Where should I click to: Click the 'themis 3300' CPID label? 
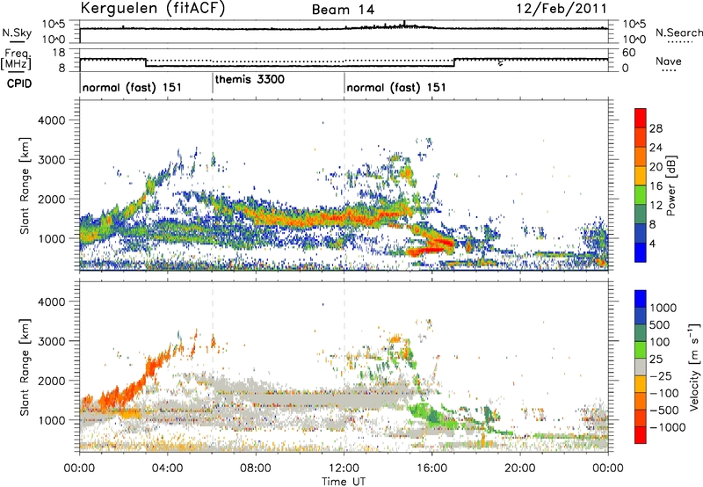(250, 79)
